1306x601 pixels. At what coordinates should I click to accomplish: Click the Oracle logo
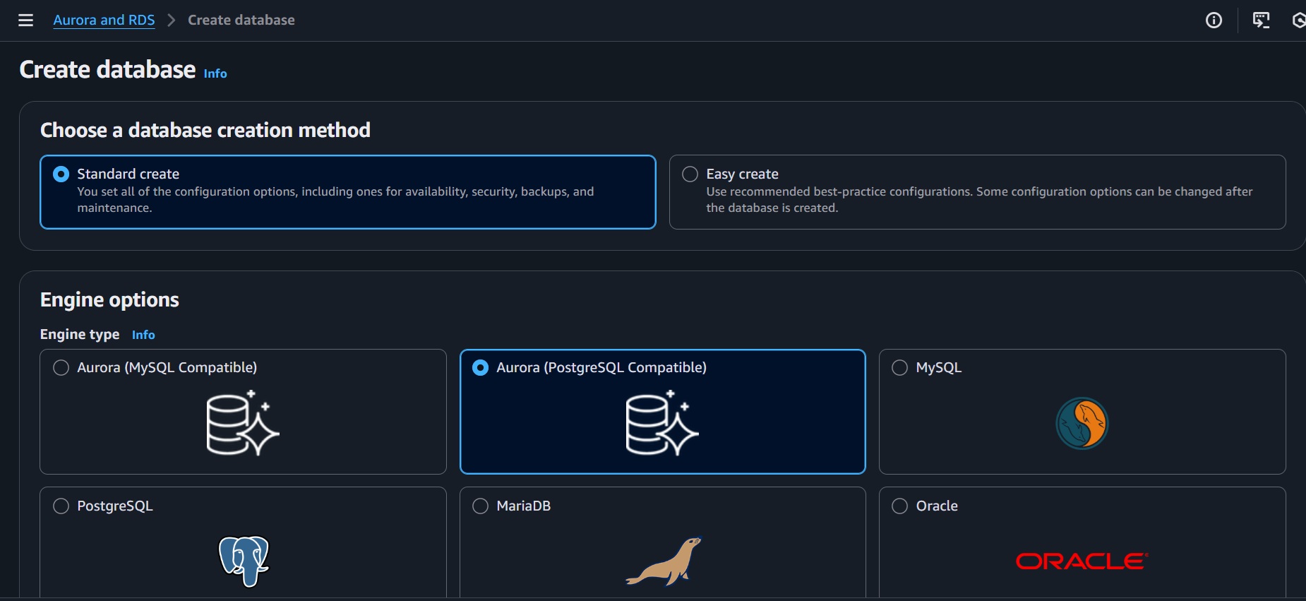pos(1082,561)
